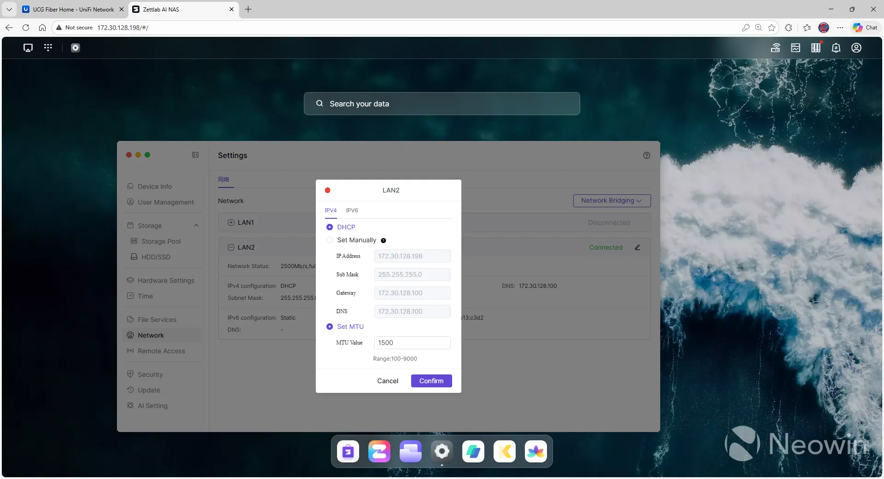
Task: Click the Sub Mask field
Action: point(412,275)
